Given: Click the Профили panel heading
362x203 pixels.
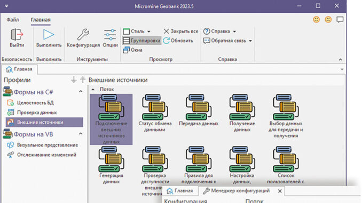Looking at the screenshot, I should pyautogui.click(x=17, y=80).
